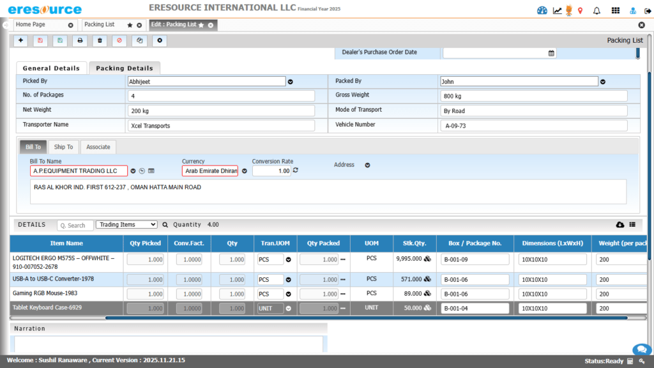Open the apps grid icon

[615, 10]
